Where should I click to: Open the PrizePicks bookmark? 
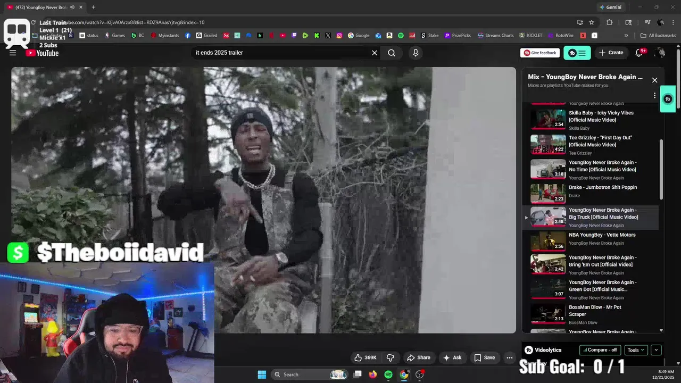458,36
